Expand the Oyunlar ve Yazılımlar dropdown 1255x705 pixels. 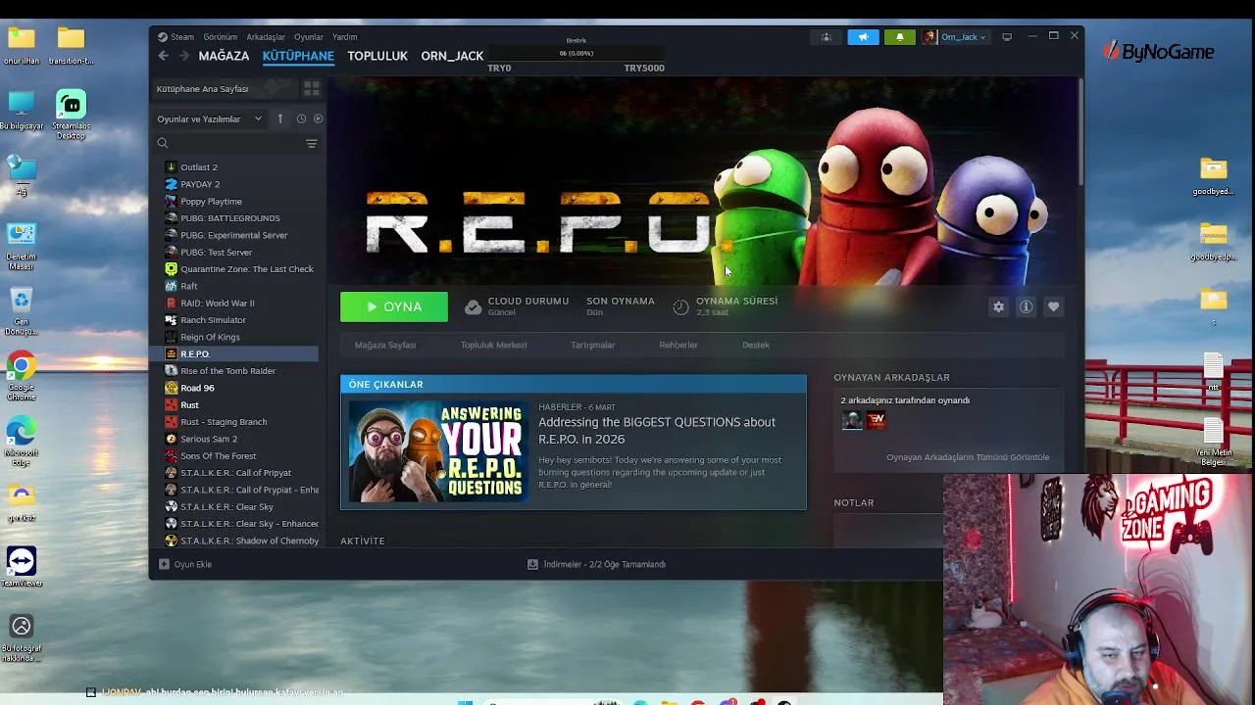pyautogui.click(x=209, y=119)
